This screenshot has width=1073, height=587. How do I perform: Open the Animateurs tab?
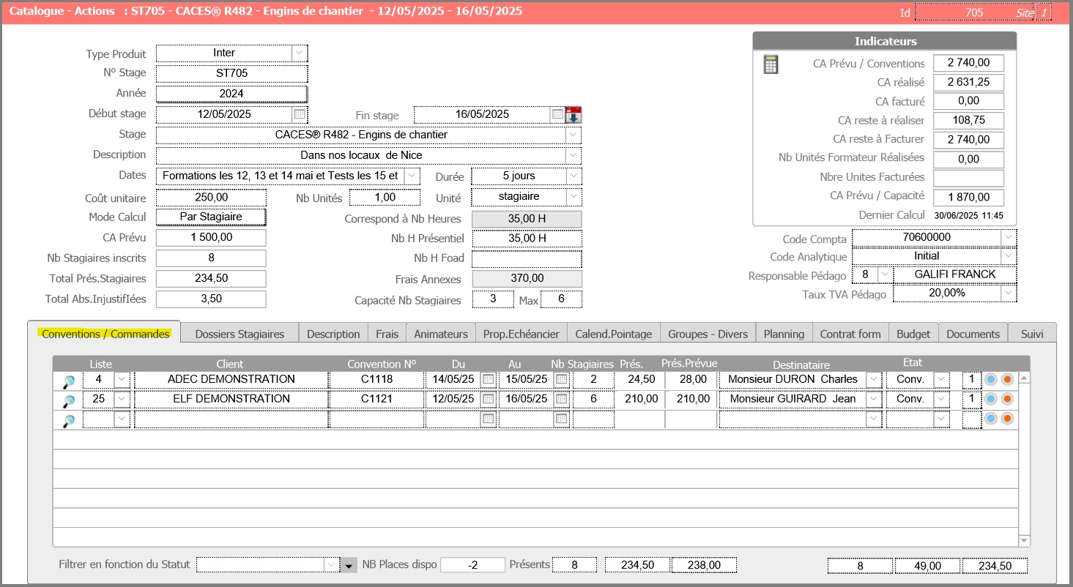pos(441,334)
